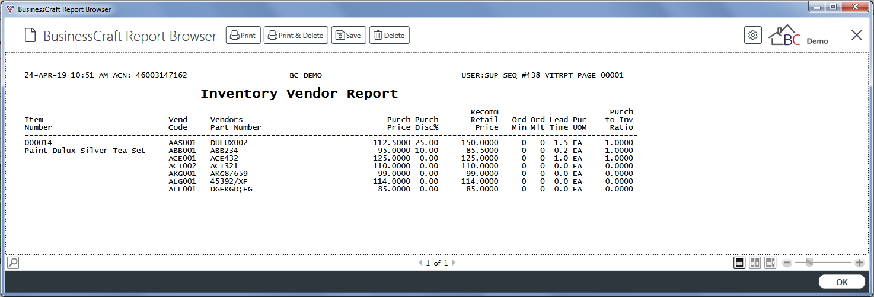Go to next page arrow
874x297 pixels.
(x=454, y=263)
